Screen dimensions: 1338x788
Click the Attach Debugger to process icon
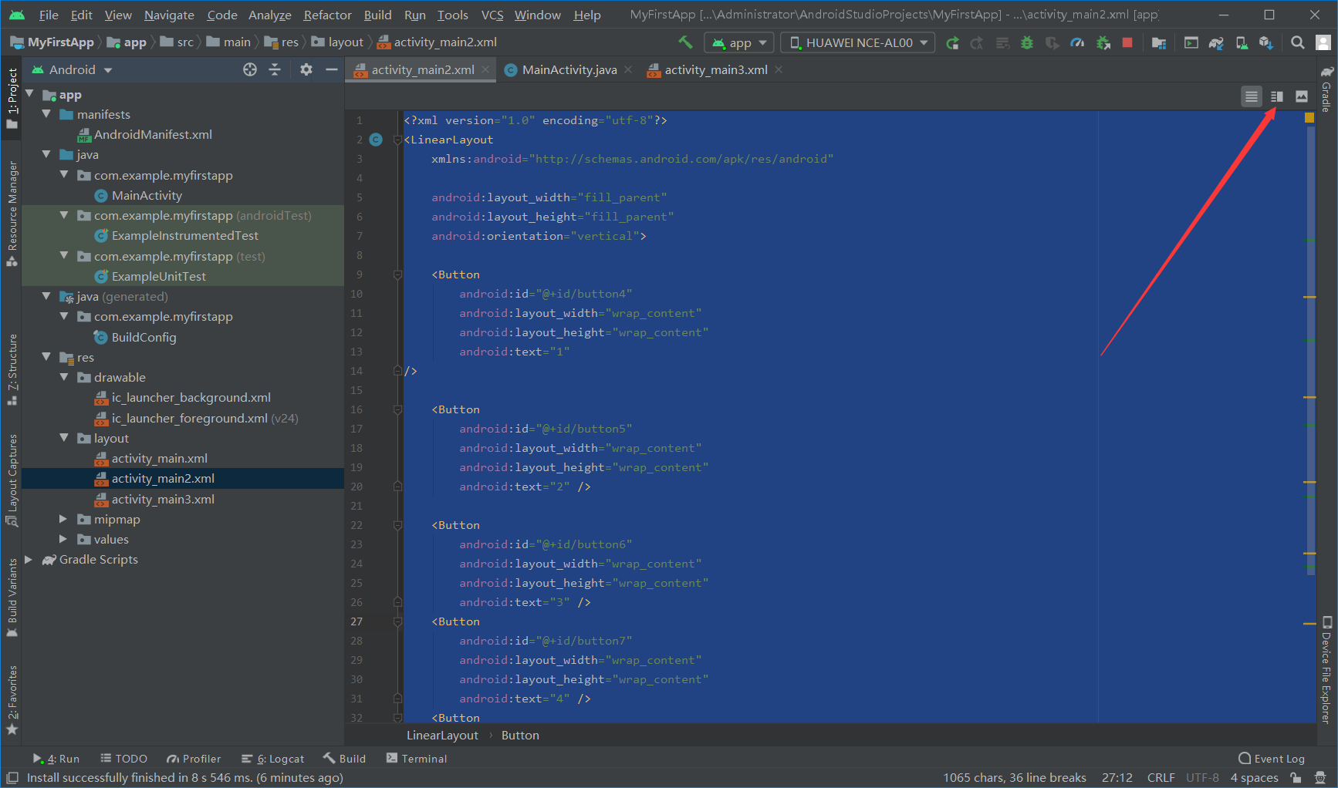click(1103, 42)
